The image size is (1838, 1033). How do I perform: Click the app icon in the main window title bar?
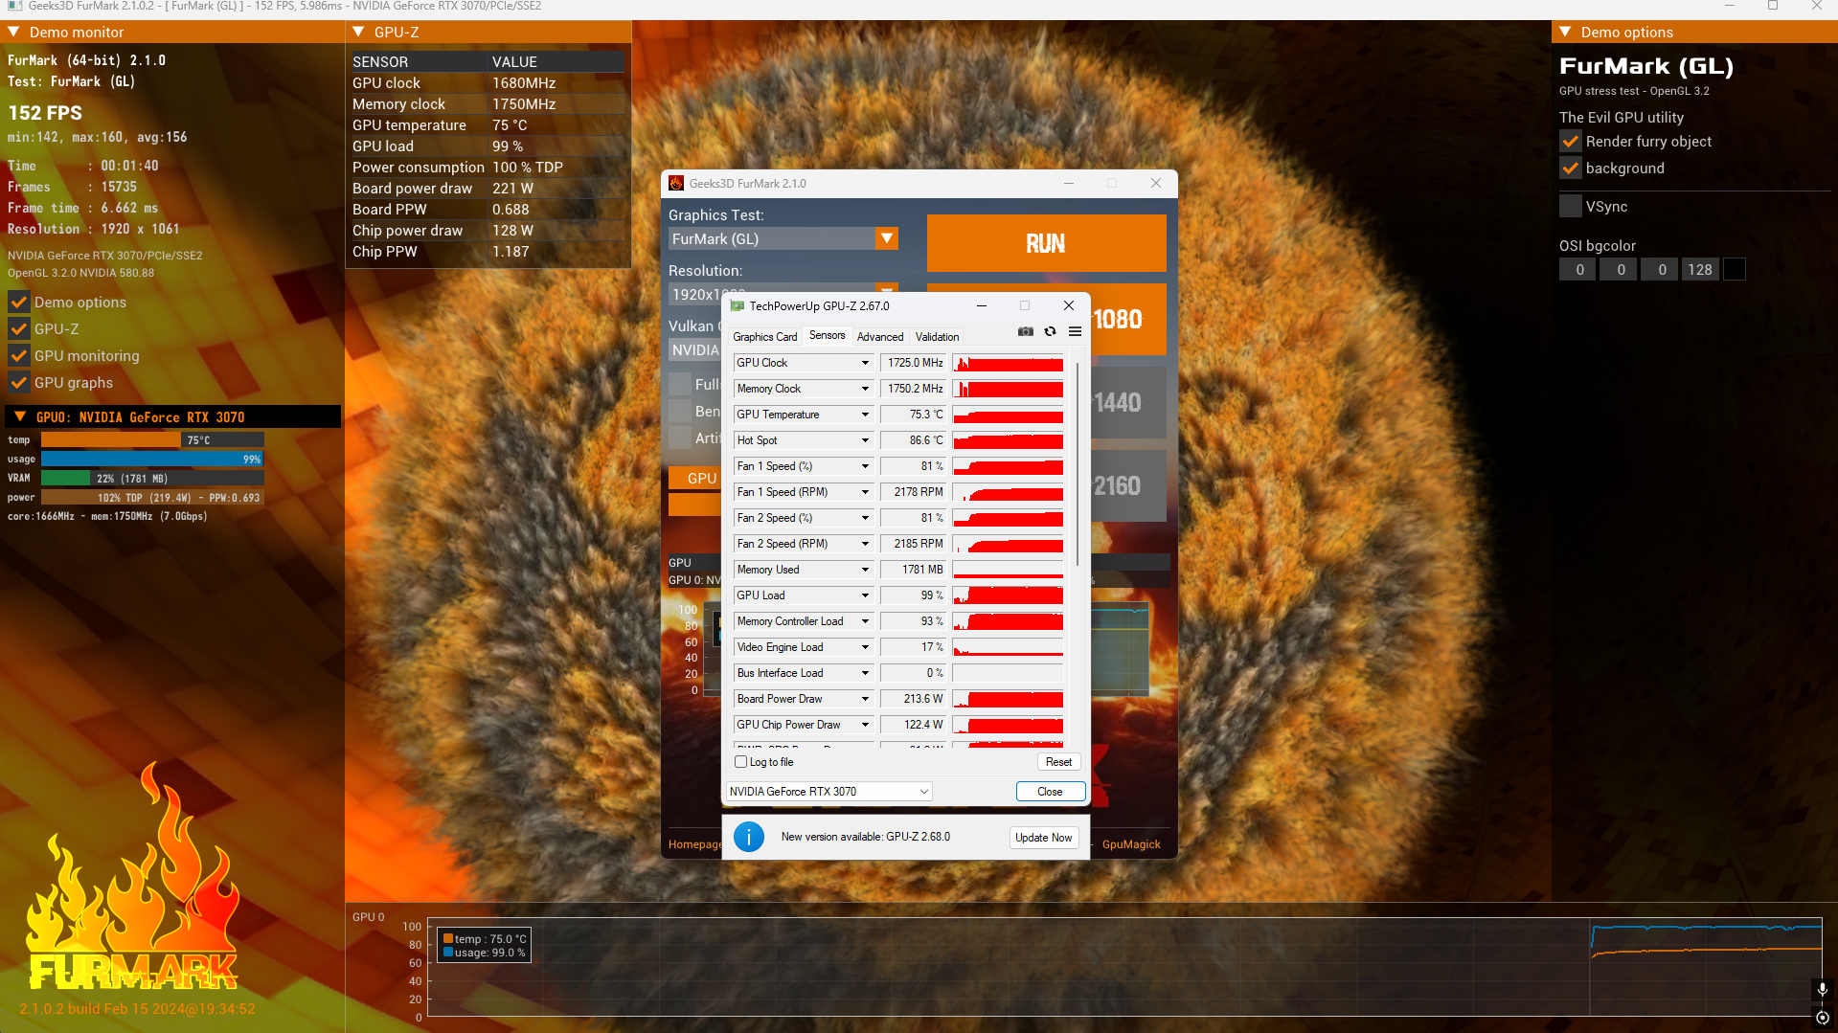15,6
